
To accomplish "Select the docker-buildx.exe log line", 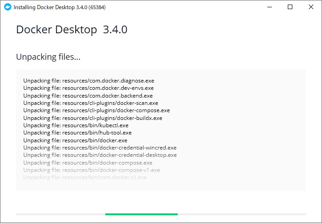I will (93, 118).
